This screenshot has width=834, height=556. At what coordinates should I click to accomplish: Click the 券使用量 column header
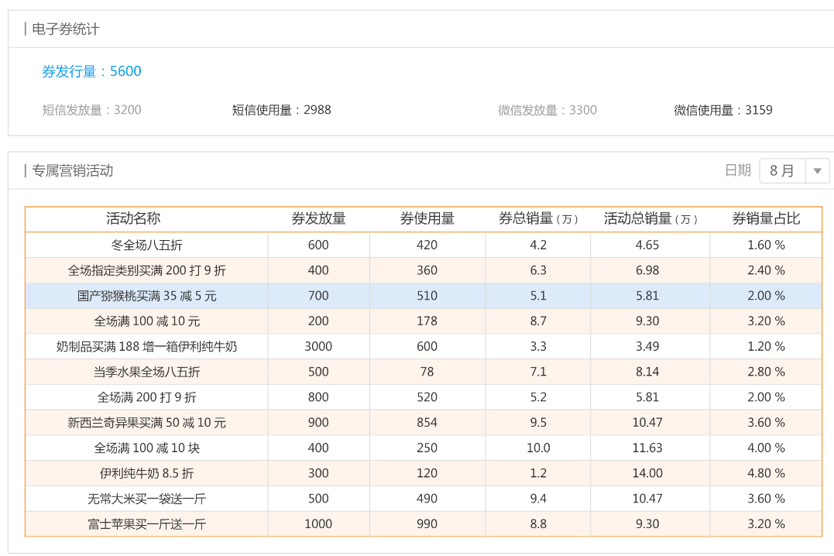427,218
